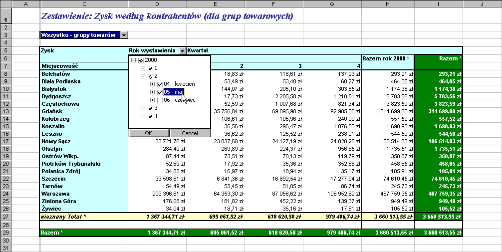Click the Kwartał field header
This screenshot has width=502, height=252.
click(198, 50)
